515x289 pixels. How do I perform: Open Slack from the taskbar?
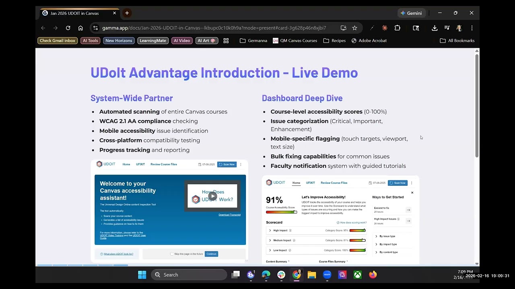(281, 275)
